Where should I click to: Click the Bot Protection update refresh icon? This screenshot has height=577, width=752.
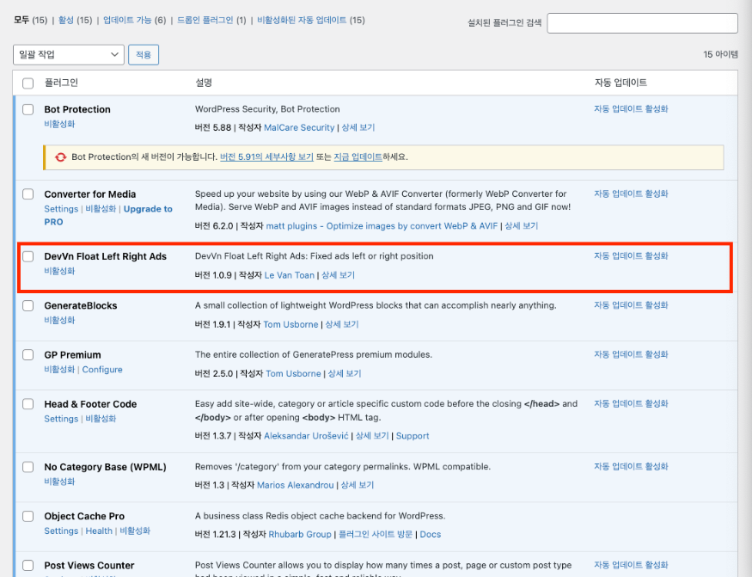pos(60,157)
